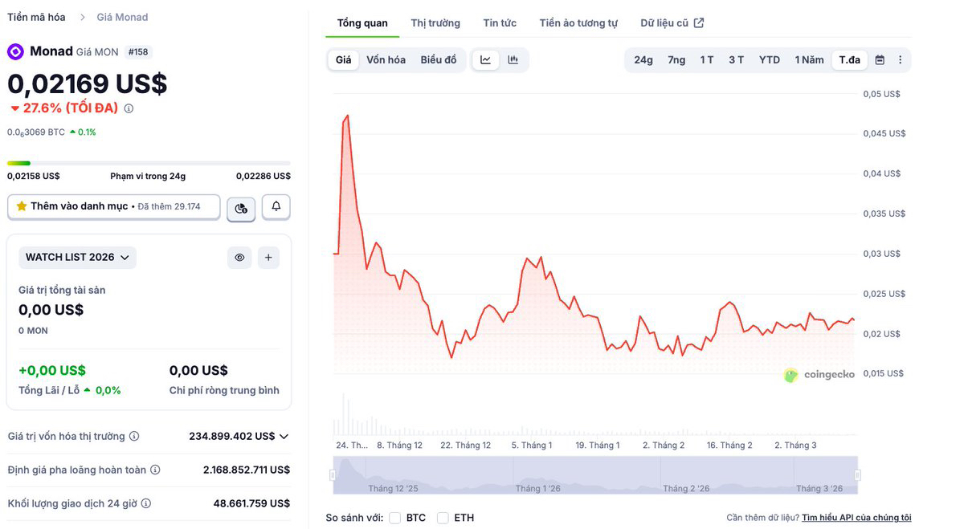Expand the WATCH LIST 2026 dropdown
Viewport: 964px width, 529px height.
pos(78,258)
